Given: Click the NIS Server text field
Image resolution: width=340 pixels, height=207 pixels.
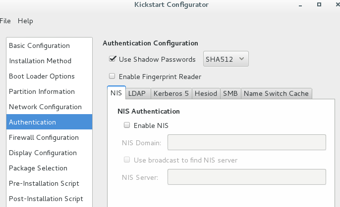Looking at the screenshot, I should tap(247, 177).
